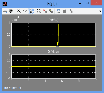Click the flat yellow line in Q plot
The height and width of the screenshot is (93, 104).
[54, 66]
